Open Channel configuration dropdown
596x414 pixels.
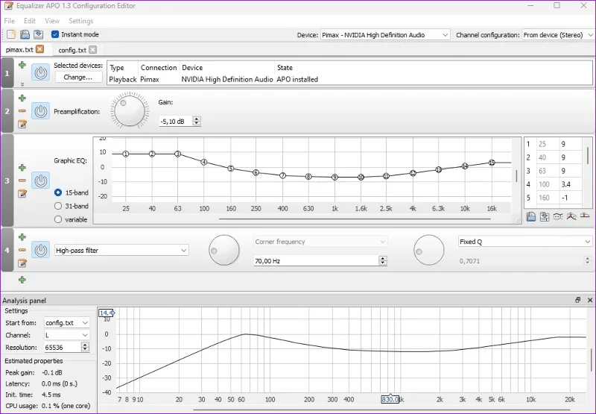(558, 35)
